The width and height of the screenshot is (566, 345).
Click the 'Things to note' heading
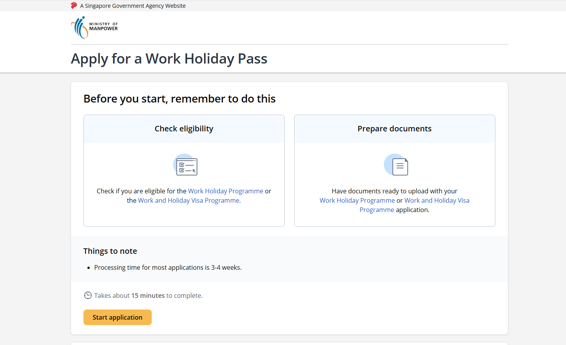coord(110,251)
